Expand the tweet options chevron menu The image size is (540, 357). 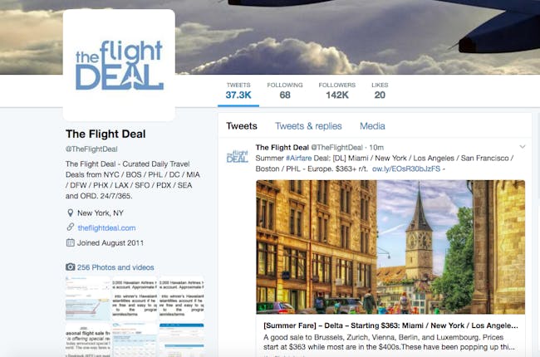(x=523, y=147)
